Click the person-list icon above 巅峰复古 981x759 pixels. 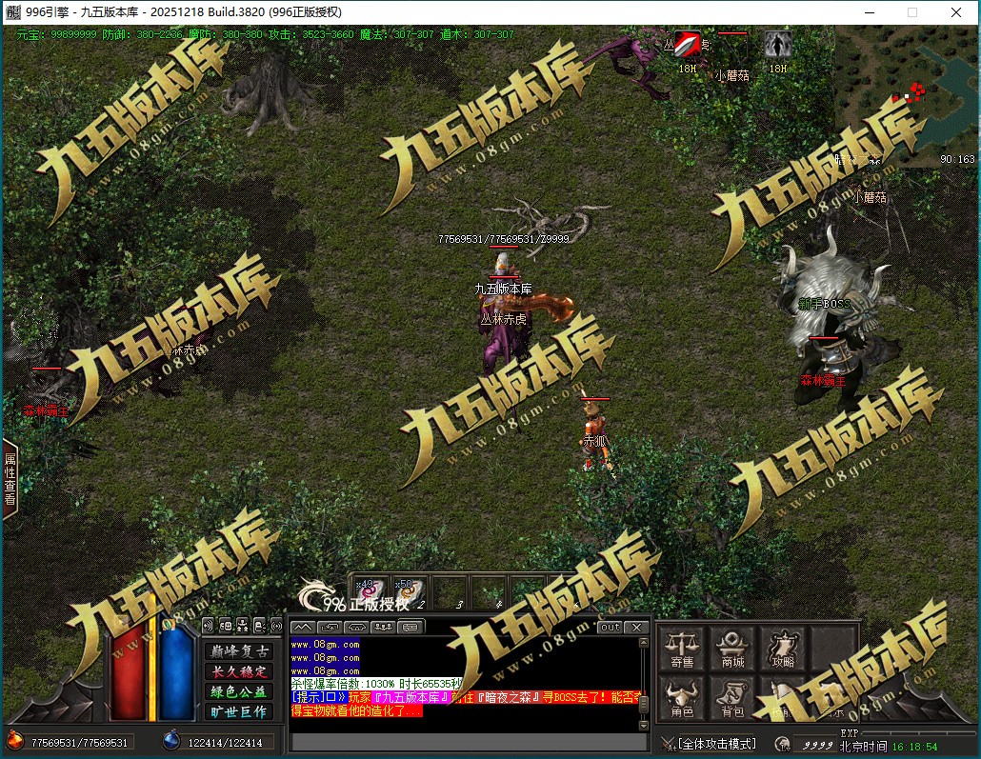[260, 625]
